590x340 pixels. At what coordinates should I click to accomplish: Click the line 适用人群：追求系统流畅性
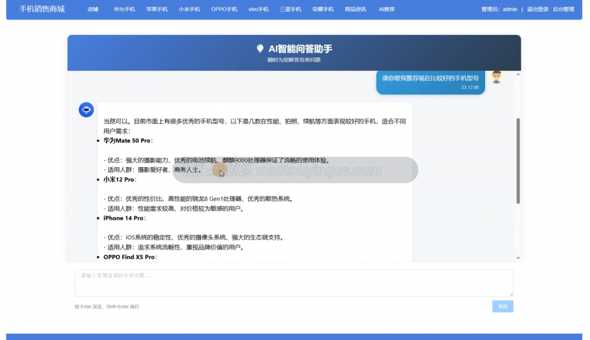(x=173, y=247)
